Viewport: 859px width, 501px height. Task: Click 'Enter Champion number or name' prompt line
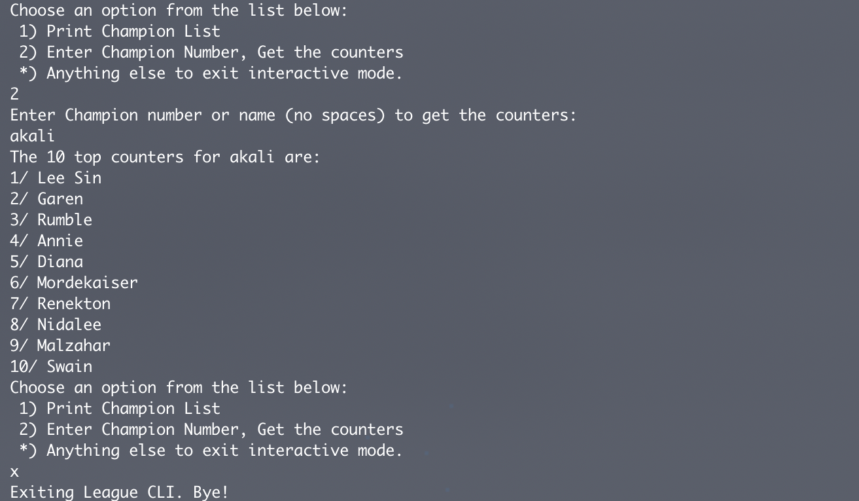click(293, 115)
